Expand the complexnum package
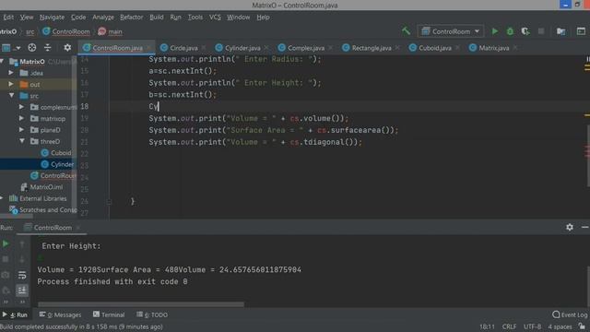590x332 pixels. point(21,107)
